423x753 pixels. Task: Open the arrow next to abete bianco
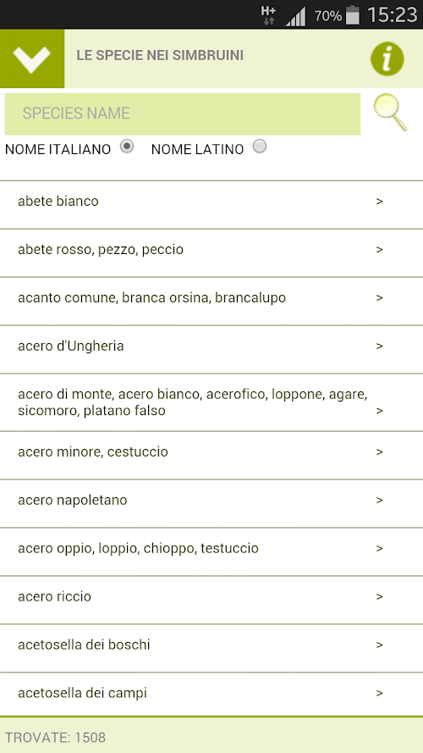pos(379,202)
